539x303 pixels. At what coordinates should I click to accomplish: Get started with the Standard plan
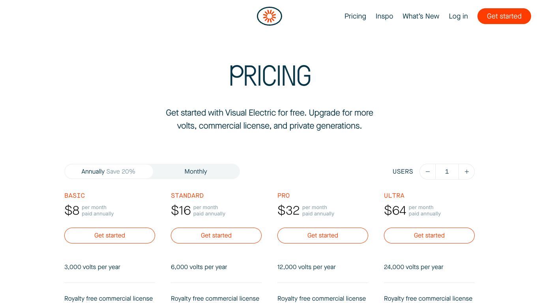[x=216, y=236]
